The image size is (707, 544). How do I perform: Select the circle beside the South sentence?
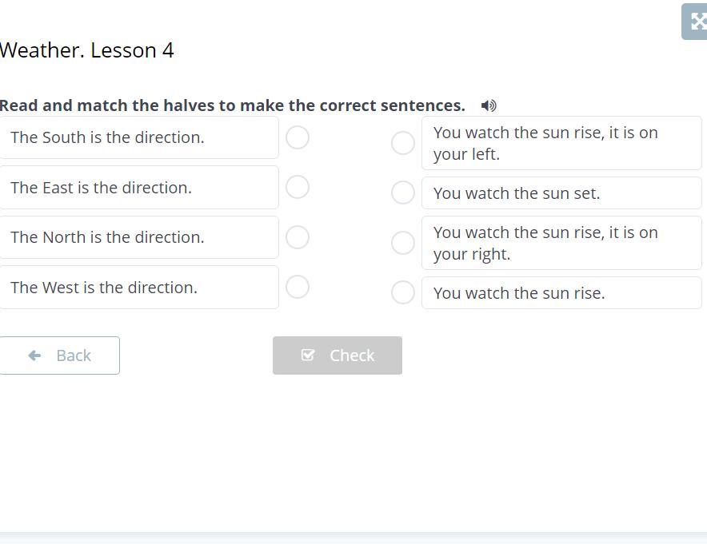coord(298,137)
